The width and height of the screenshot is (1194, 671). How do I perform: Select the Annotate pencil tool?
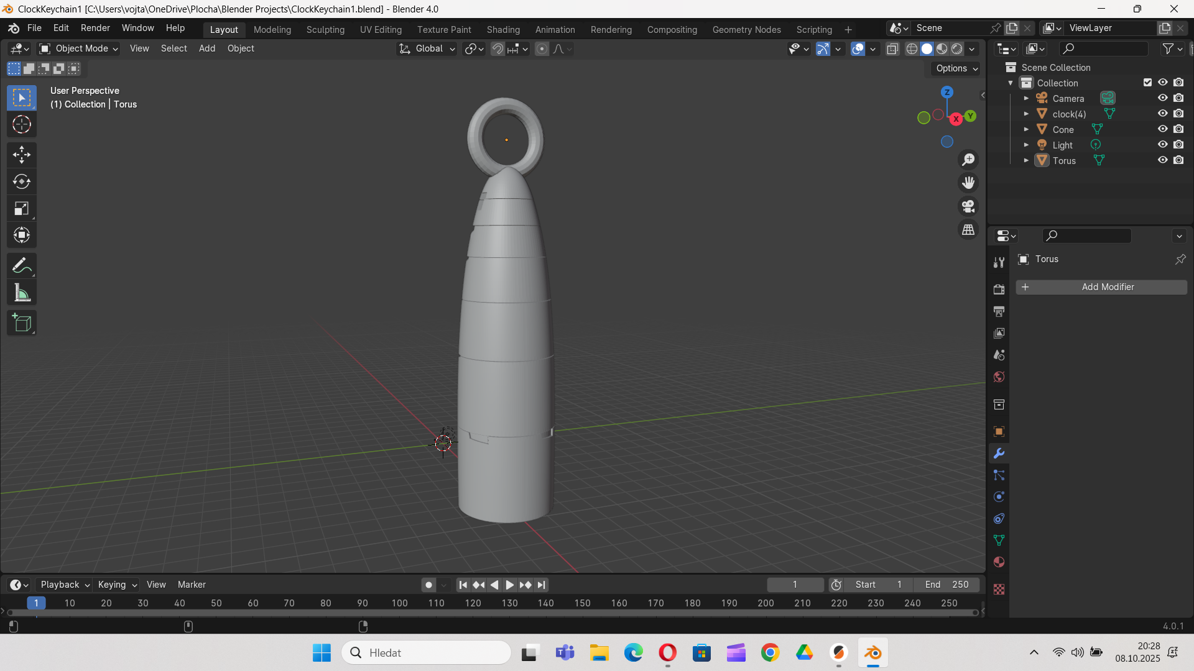click(x=22, y=266)
